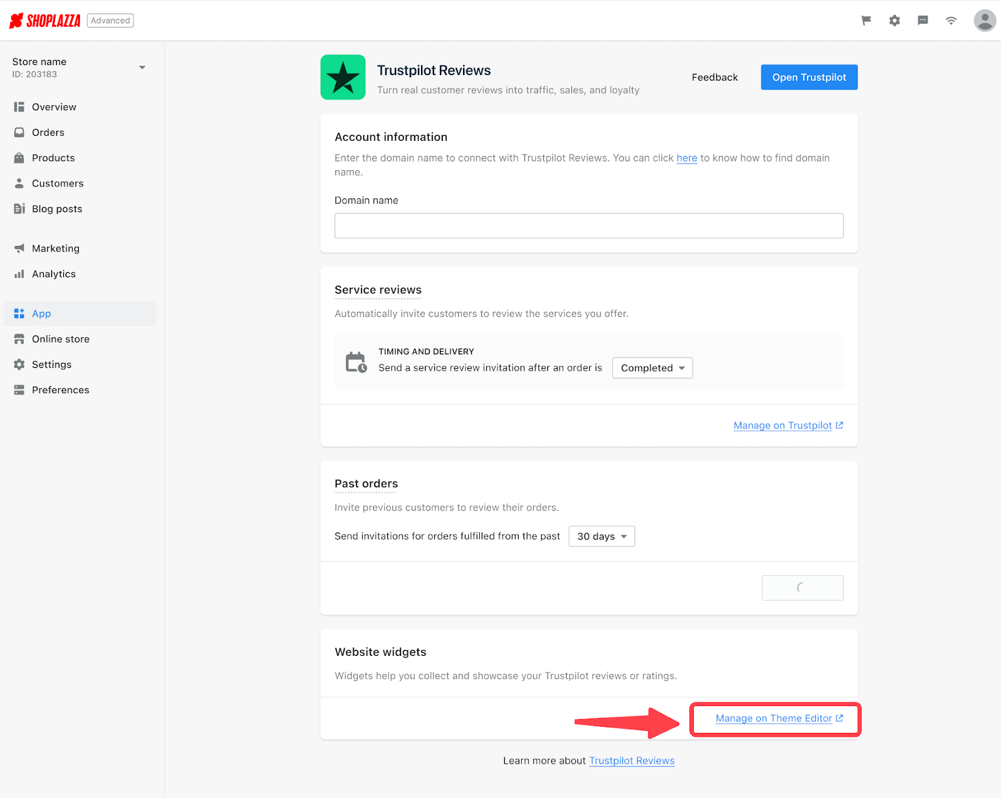
Task: Focus the Domain name input field
Action: tap(589, 226)
